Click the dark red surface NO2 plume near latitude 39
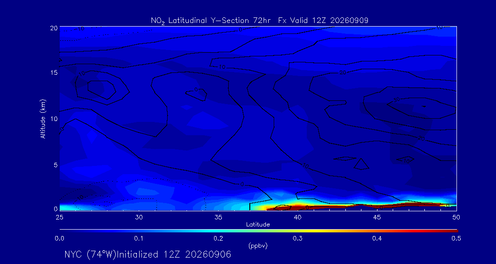 [282, 208]
